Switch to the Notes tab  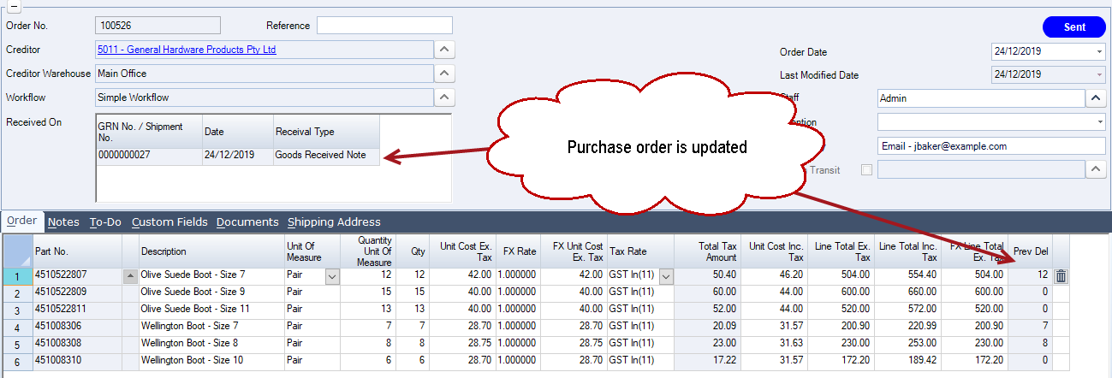[63, 221]
